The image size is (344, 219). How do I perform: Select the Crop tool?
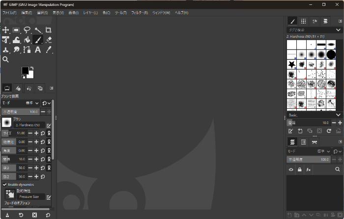coord(48,30)
